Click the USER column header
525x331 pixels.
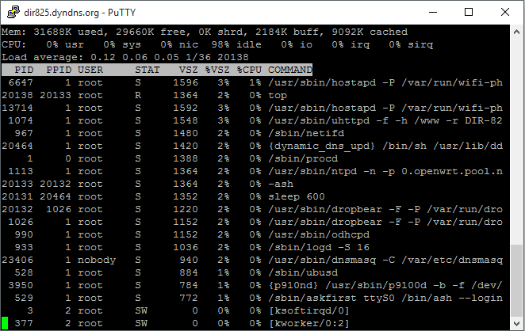pyautogui.click(x=90, y=70)
